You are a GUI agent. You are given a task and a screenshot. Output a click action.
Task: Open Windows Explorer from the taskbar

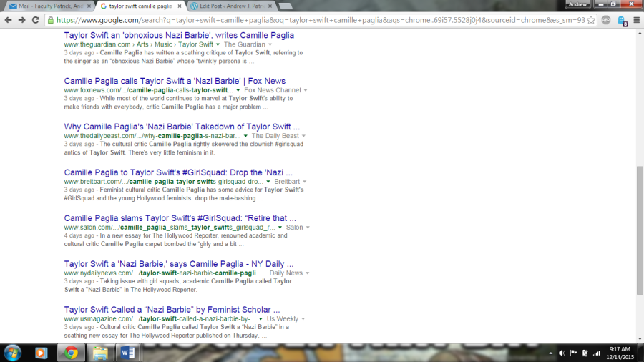point(100,352)
